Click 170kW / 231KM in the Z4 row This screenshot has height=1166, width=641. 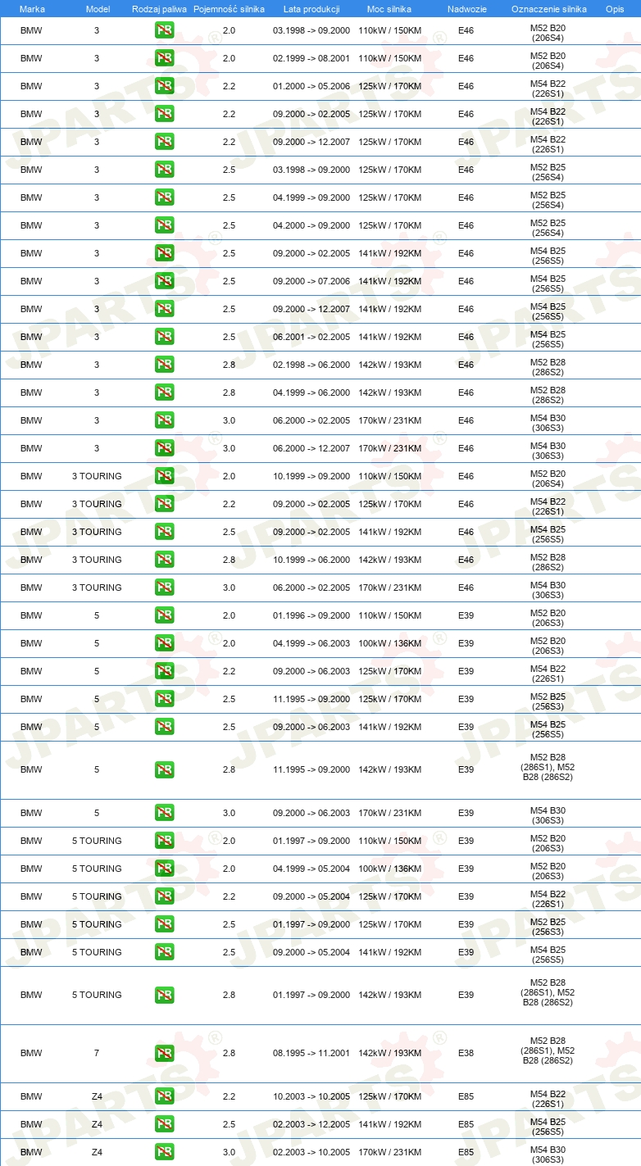389,1152
